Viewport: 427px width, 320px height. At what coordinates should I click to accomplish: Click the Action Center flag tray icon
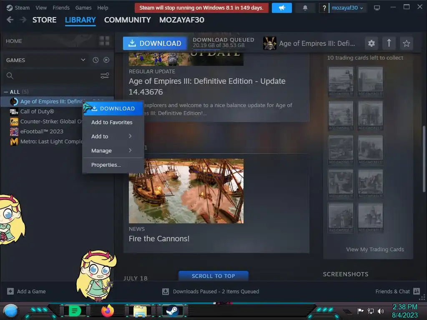(x=361, y=311)
